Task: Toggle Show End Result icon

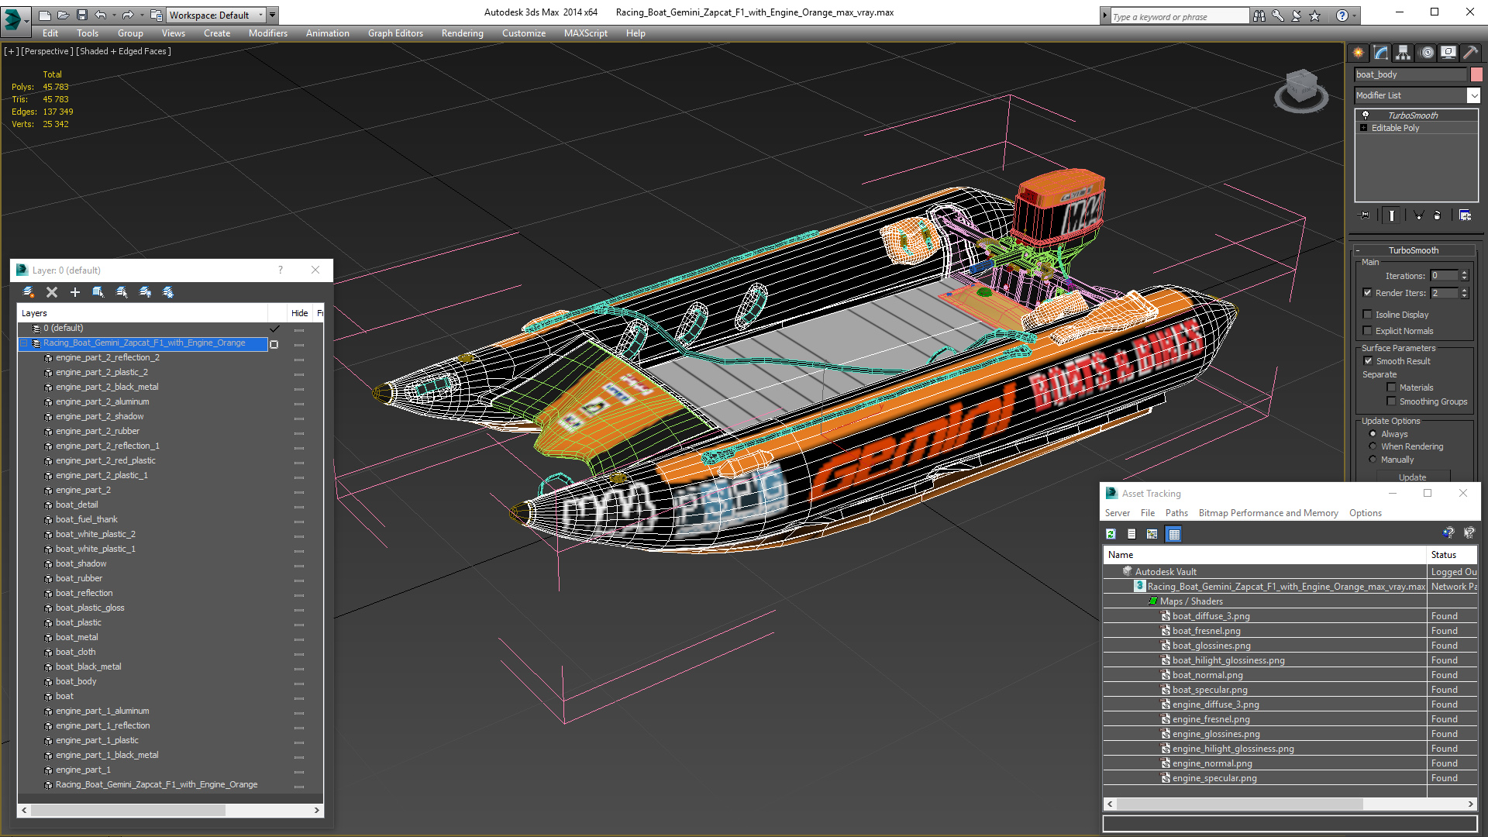Action: tap(1392, 215)
